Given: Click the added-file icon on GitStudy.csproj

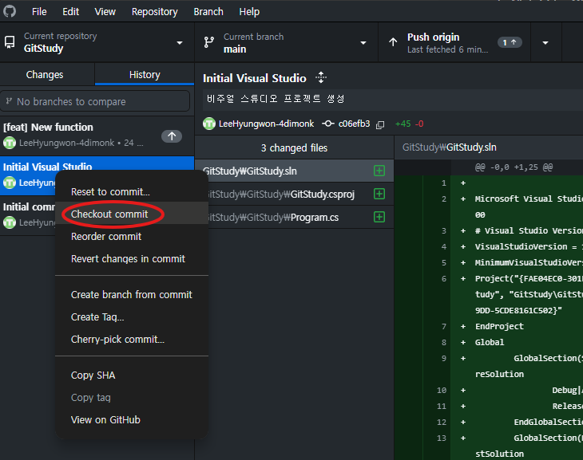Looking at the screenshot, I should point(379,194).
